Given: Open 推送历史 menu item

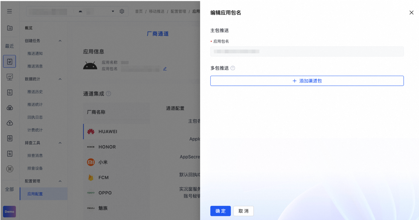Looking at the screenshot, I should click(x=35, y=92).
